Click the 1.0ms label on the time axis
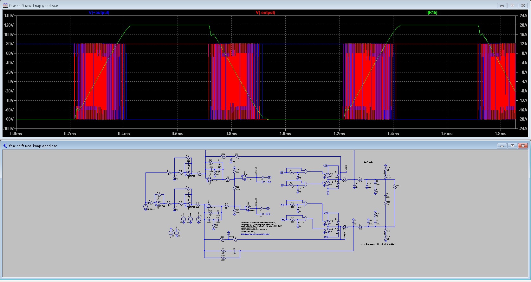The height and width of the screenshot is (282, 531). 285,134
